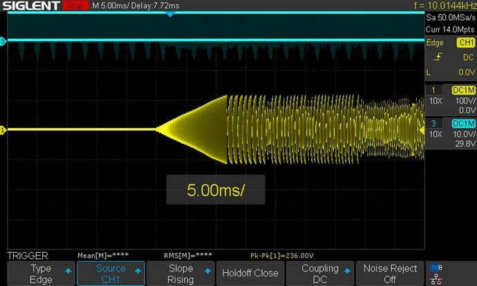The height and width of the screenshot is (286, 477).
Task: Click the channel 1 ground marker
Action: pyautogui.click(x=3, y=130)
